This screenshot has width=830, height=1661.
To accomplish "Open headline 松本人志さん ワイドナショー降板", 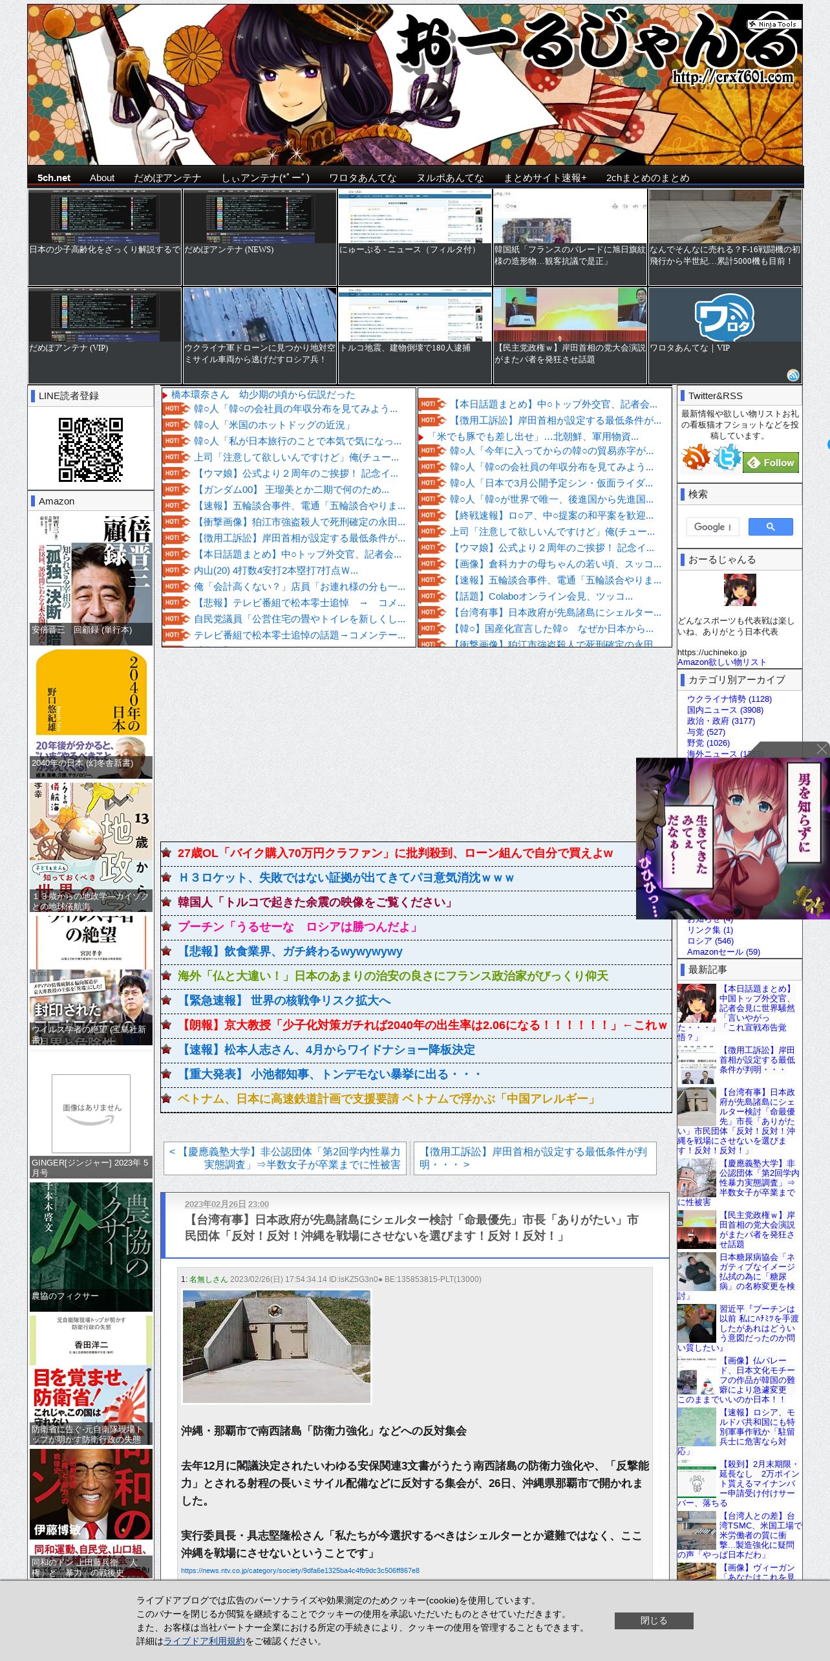I will pos(326,1050).
